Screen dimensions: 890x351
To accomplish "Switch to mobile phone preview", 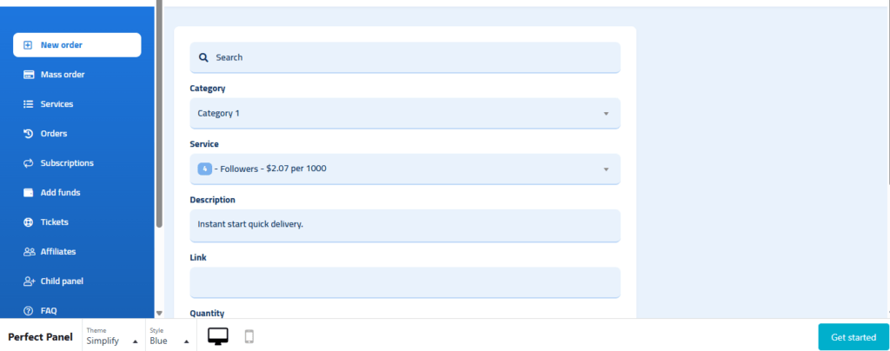I will point(249,336).
